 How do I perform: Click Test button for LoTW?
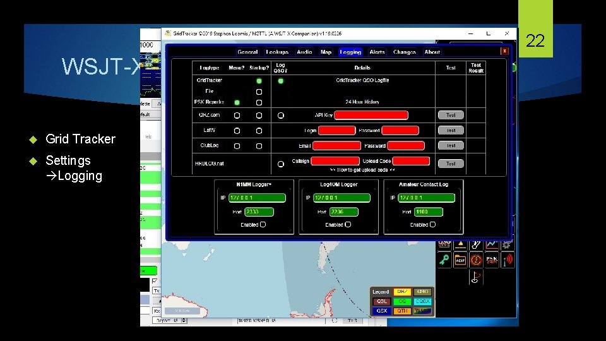[x=451, y=130]
